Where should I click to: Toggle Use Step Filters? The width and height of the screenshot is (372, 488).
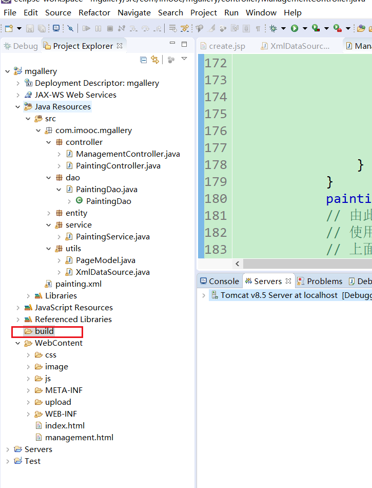185,29
